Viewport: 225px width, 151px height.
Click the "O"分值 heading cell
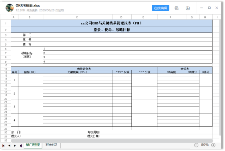(x=145, y=72)
